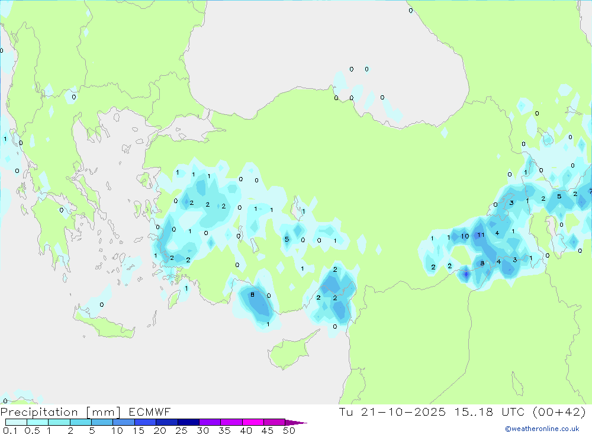Select the 25–30 mm legend color swatch

click(x=188, y=422)
